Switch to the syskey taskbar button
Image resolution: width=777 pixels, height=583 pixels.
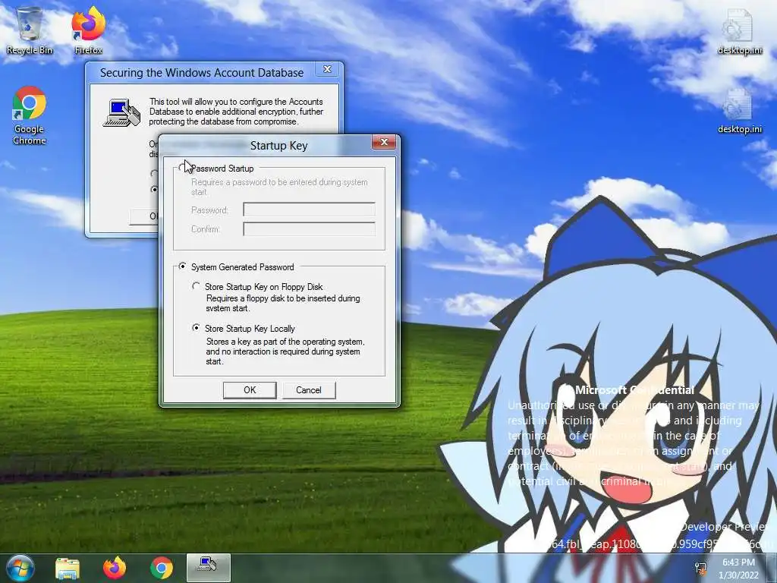pyautogui.click(x=208, y=568)
